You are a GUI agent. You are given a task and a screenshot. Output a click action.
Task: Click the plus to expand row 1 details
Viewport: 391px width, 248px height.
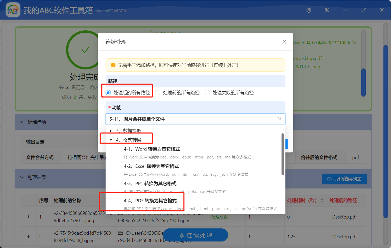click(28, 217)
